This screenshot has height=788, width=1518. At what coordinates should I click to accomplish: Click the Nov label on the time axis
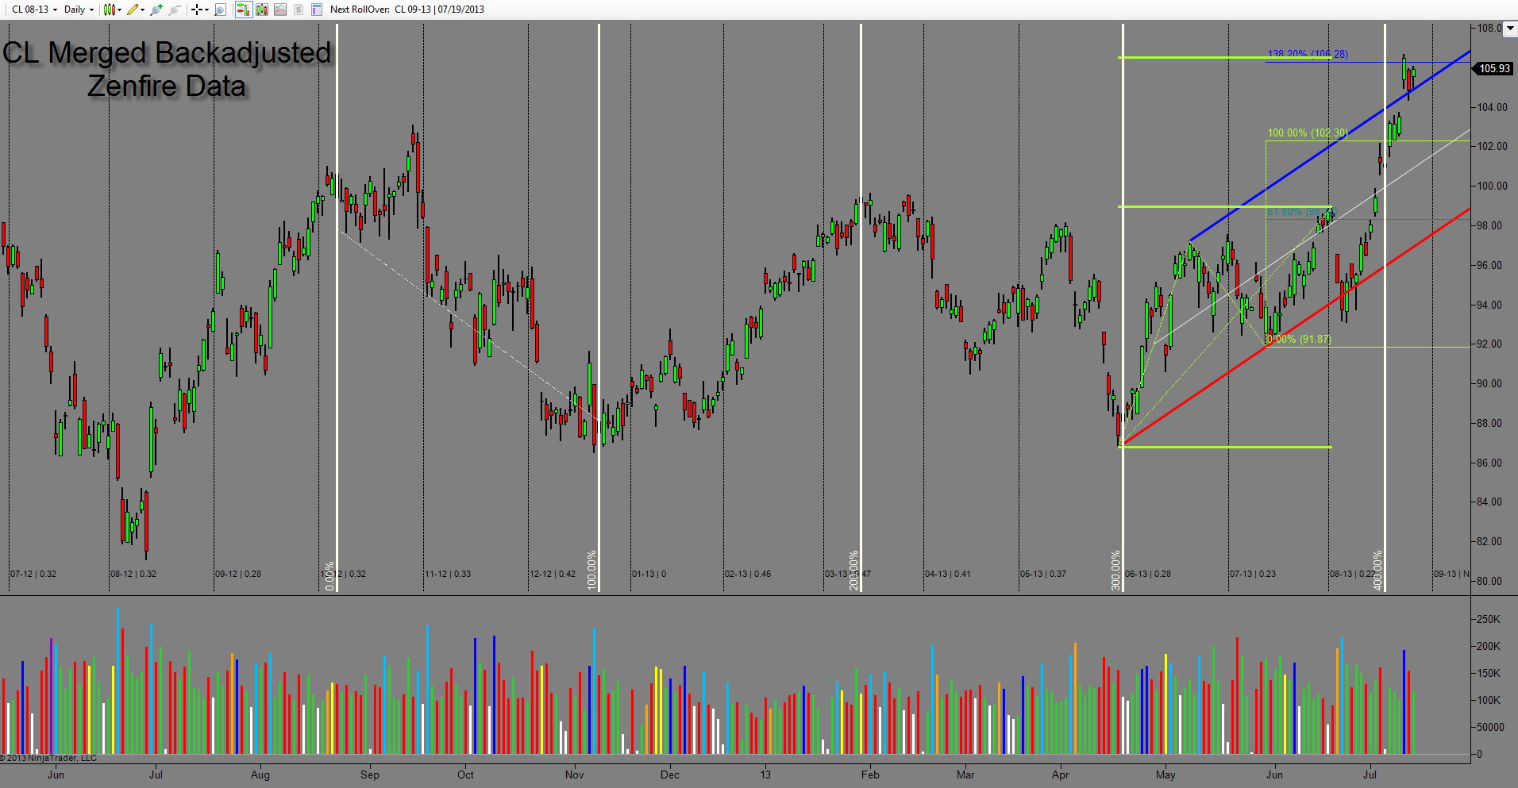tap(575, 775)
